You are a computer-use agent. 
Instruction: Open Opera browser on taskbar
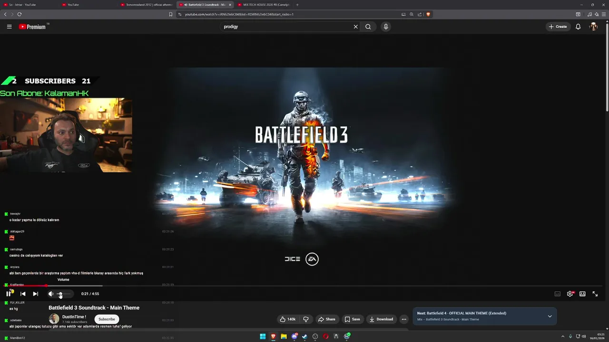click(325, 336)
